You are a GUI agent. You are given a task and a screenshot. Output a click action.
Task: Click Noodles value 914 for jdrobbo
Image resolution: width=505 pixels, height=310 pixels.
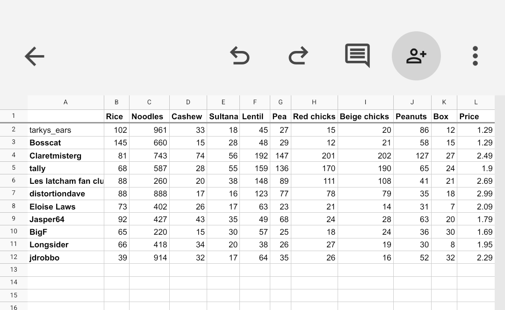149,258
